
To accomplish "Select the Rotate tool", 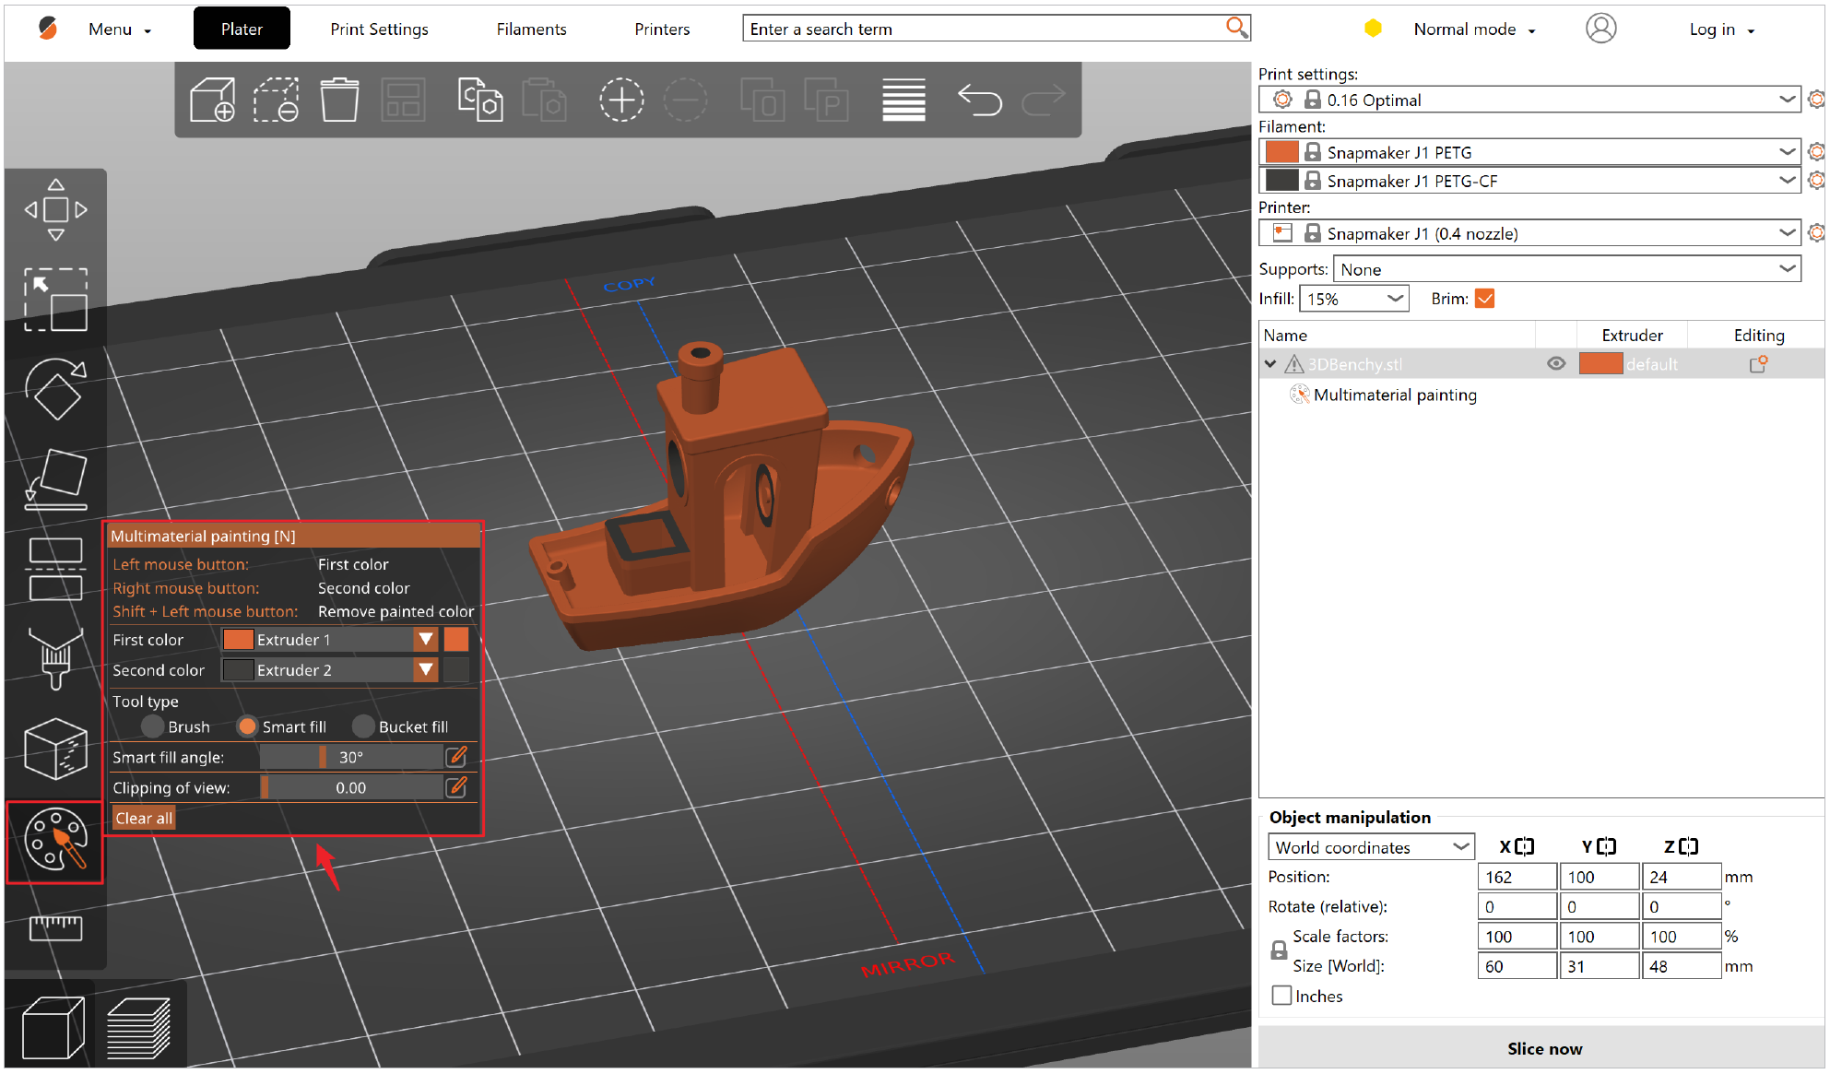I will pos(55,389).
